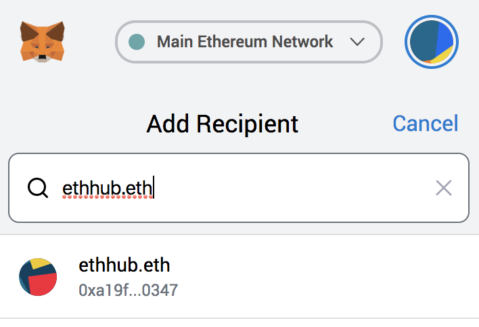479x327 pixels.
Task: Open the Main Ethereum Network dropdown
Action: [x=249, y=42]
